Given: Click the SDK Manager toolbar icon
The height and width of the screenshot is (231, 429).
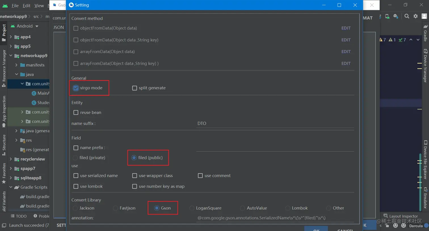Looking at the screenshot, I should coord(396,16).
